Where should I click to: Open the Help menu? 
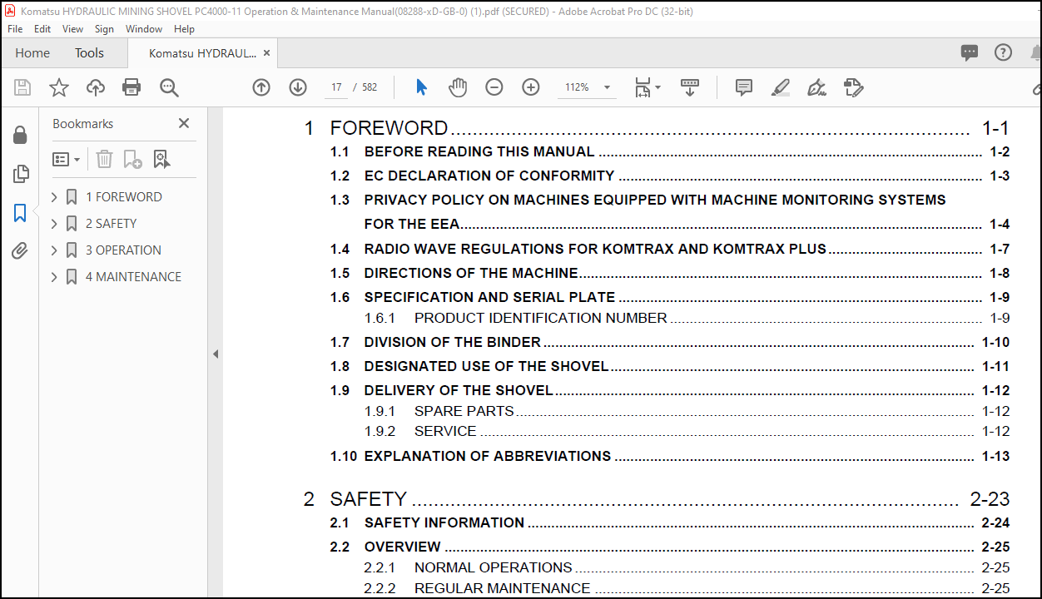(184, 28)
